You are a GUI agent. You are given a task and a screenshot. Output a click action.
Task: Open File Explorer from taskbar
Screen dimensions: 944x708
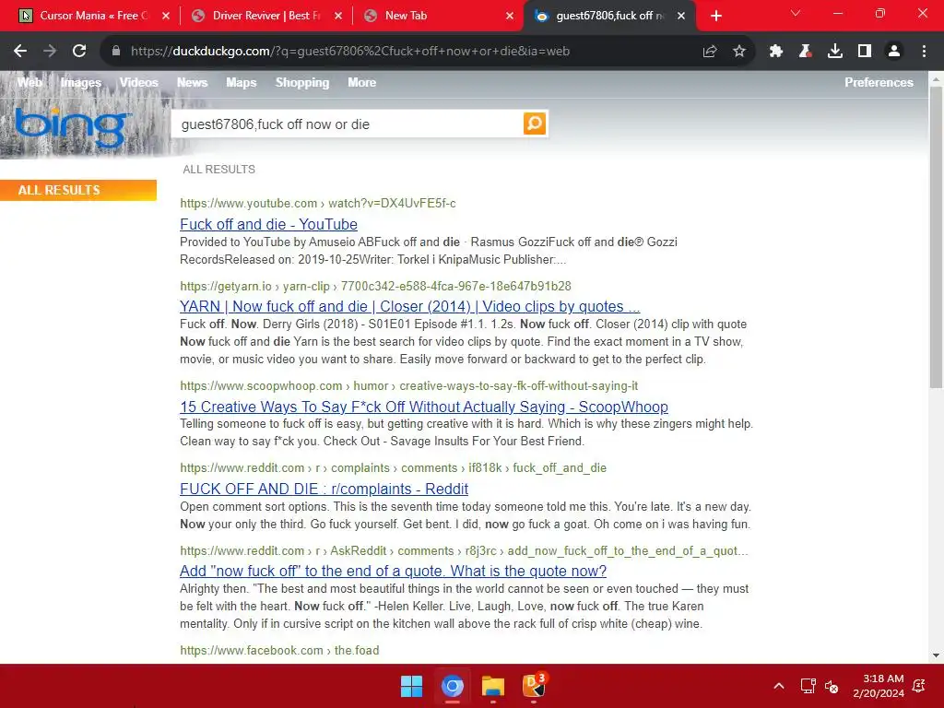coord(493,686)
